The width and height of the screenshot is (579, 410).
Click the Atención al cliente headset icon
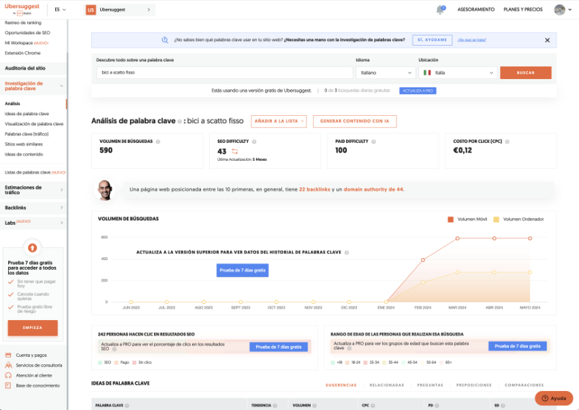coord(8,375)
